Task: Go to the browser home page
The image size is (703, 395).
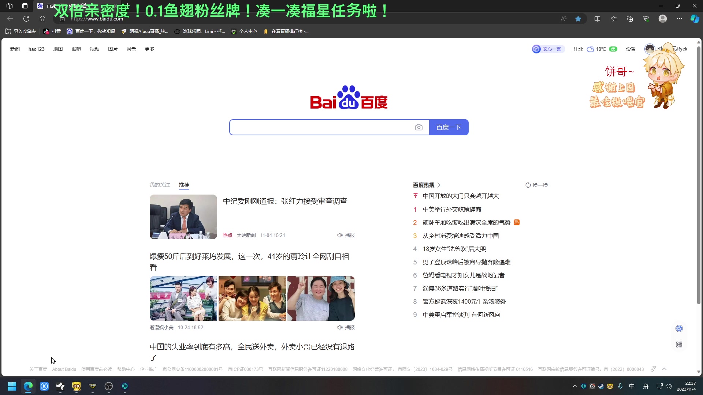Action: pyautogui.click(x=42, y=19)
